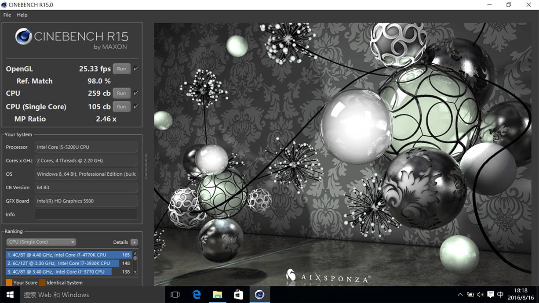
Task: Open the File menu
Action: [7, 14]
